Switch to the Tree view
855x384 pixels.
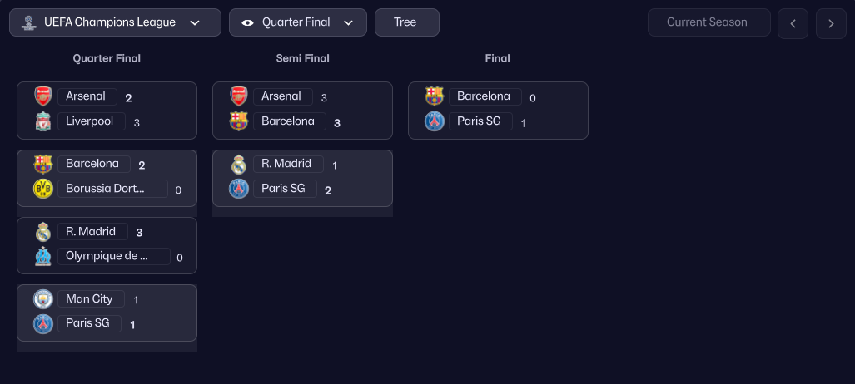pos(406,22)
